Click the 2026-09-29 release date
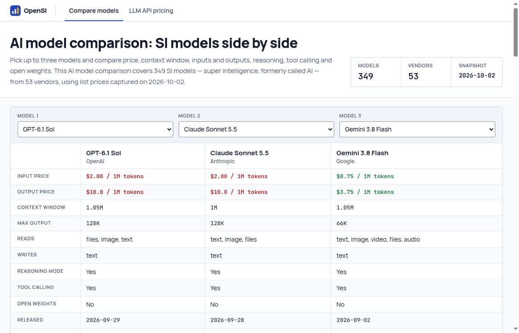This screenshot has width=519, height=333. pyautogui.click(x=103, y=320)
